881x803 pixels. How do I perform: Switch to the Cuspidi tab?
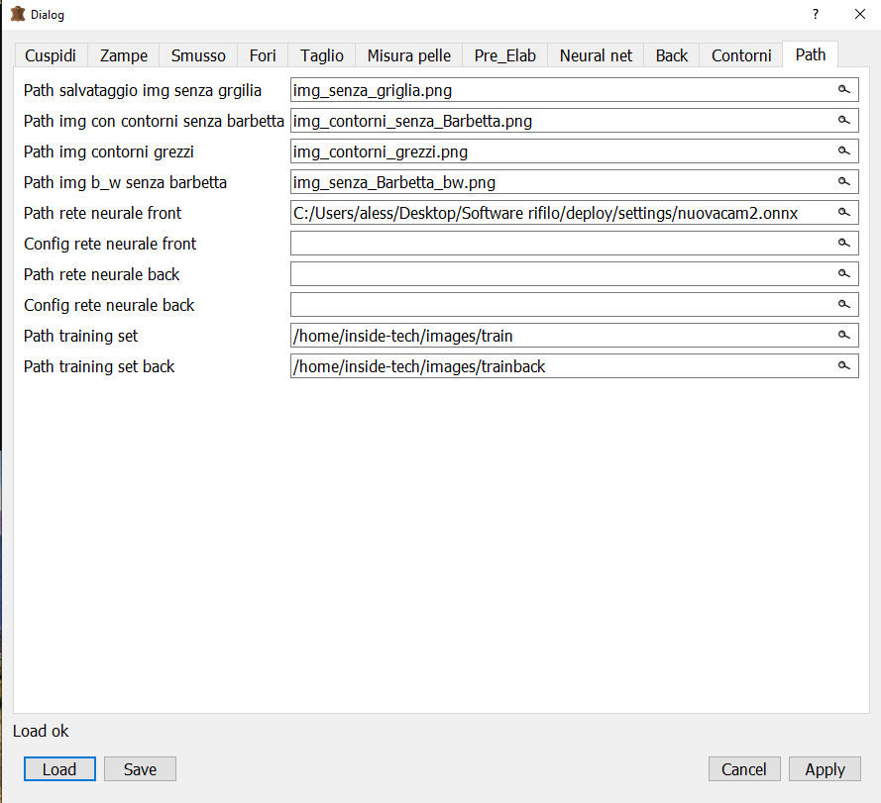coord(51,55)
